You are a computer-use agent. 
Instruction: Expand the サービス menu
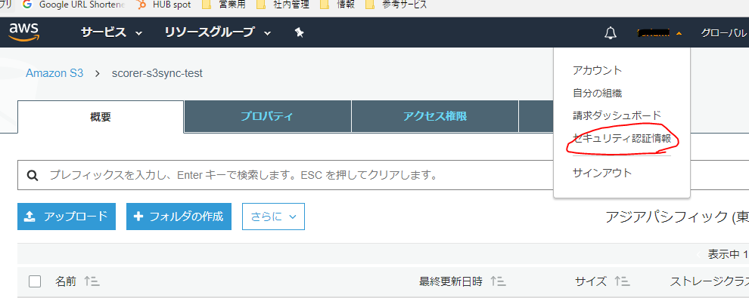(x=112, y=32)
